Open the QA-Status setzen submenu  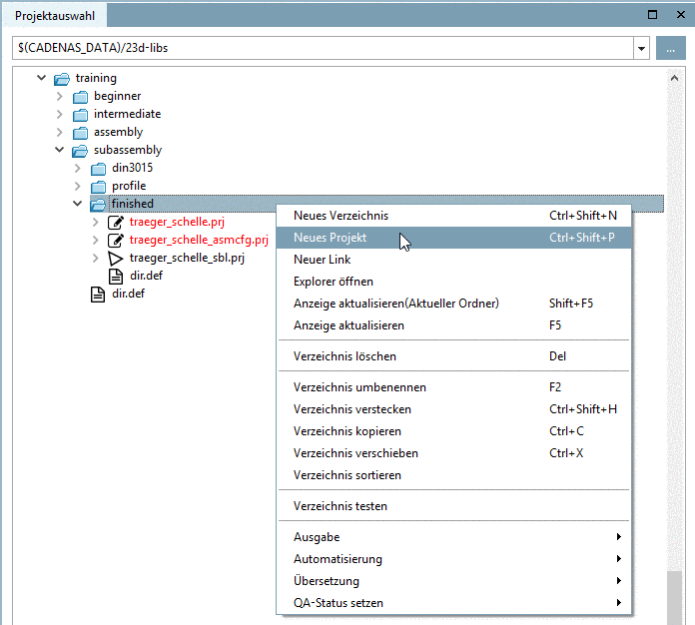coord(453,603)
